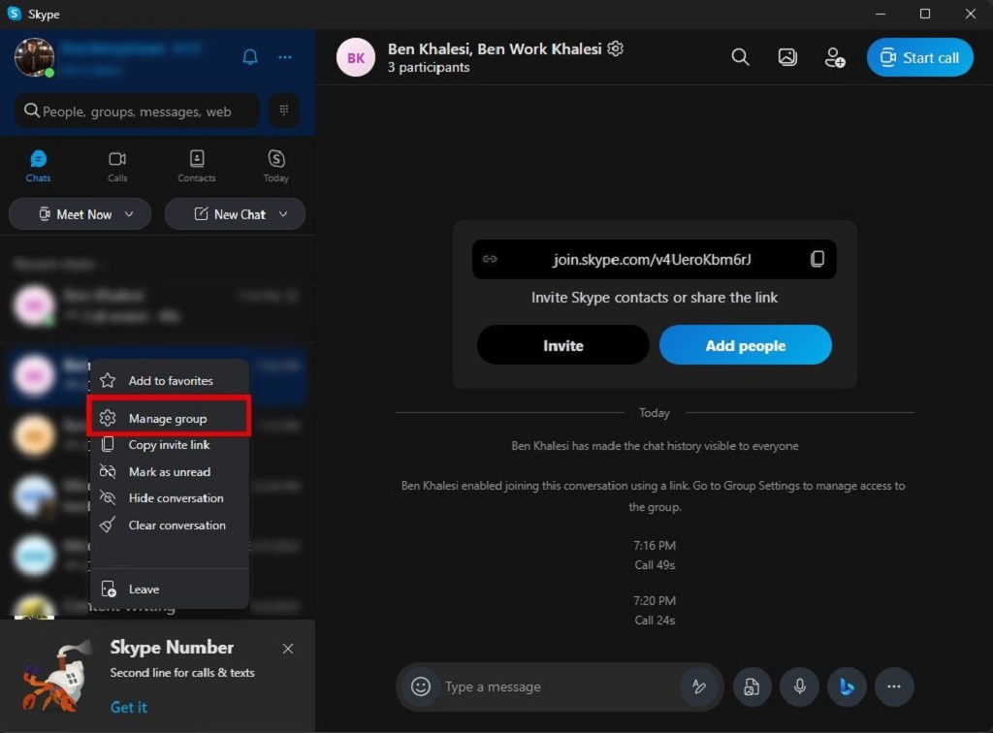The width and height of the screenshot is (993, 733).
Task: Select Manage group from the context menu
Action: pyautogui.click(x=169, y=419)
